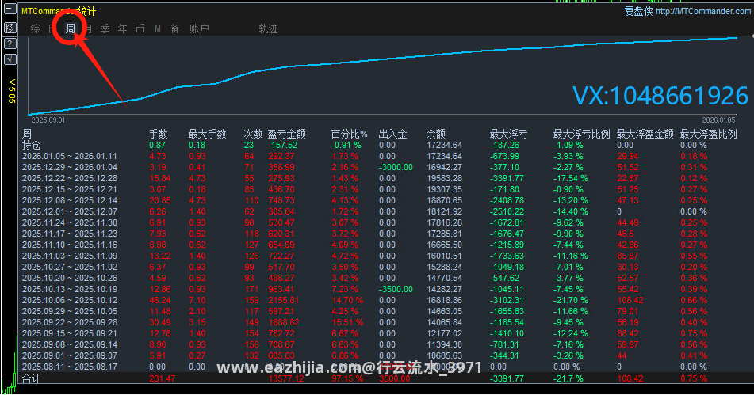
Task: Select row 2025.10.27 ~ 2025.11.02
Action: click(x=69, y=267)
